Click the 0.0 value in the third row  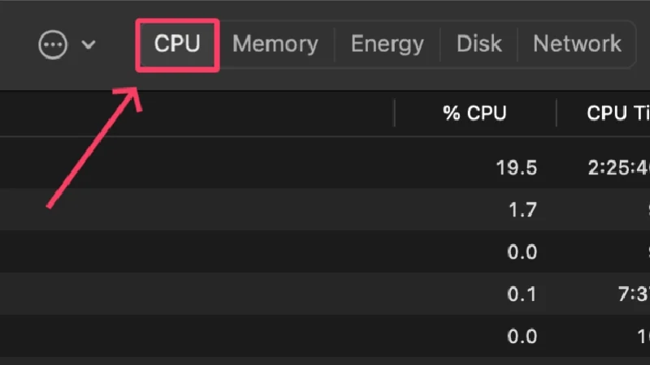(x=522, y=251)
